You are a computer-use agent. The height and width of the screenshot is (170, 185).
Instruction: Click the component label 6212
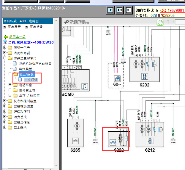pyautogui.click(x=150, y=150)
